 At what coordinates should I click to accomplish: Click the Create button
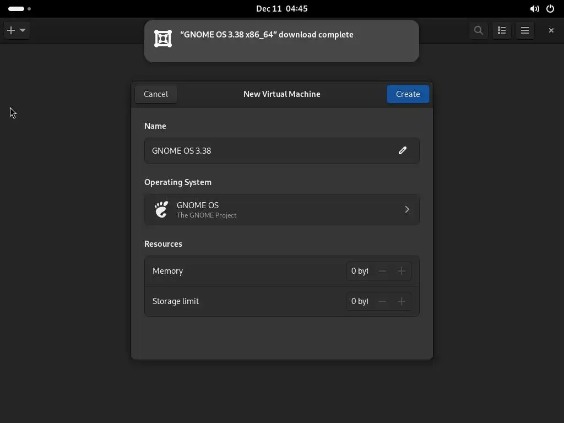coord(408,94)
